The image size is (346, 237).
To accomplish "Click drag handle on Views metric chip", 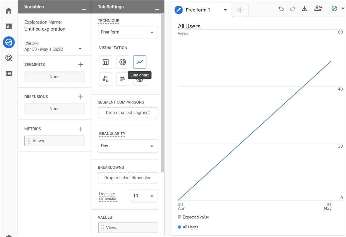I will pyautogui.click(x=29, y=141).
